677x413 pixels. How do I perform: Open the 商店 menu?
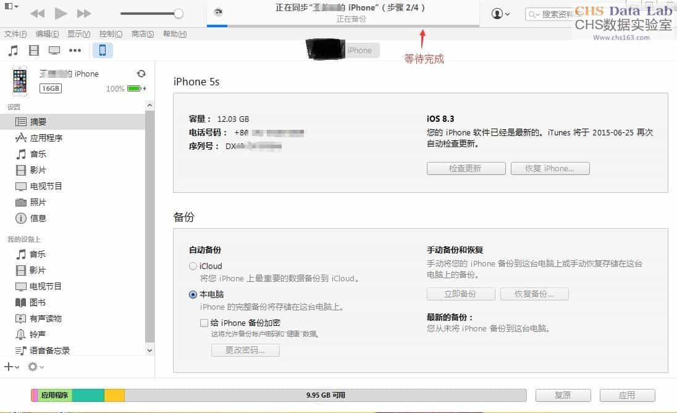click(143, 34)
